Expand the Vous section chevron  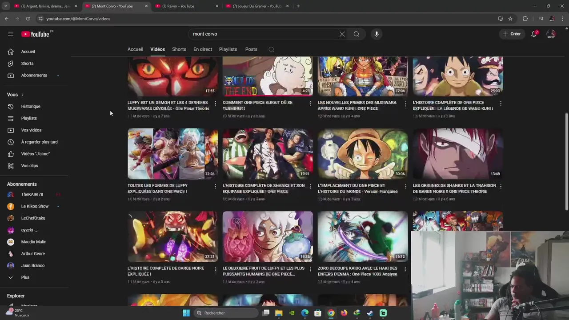point(22,95)
